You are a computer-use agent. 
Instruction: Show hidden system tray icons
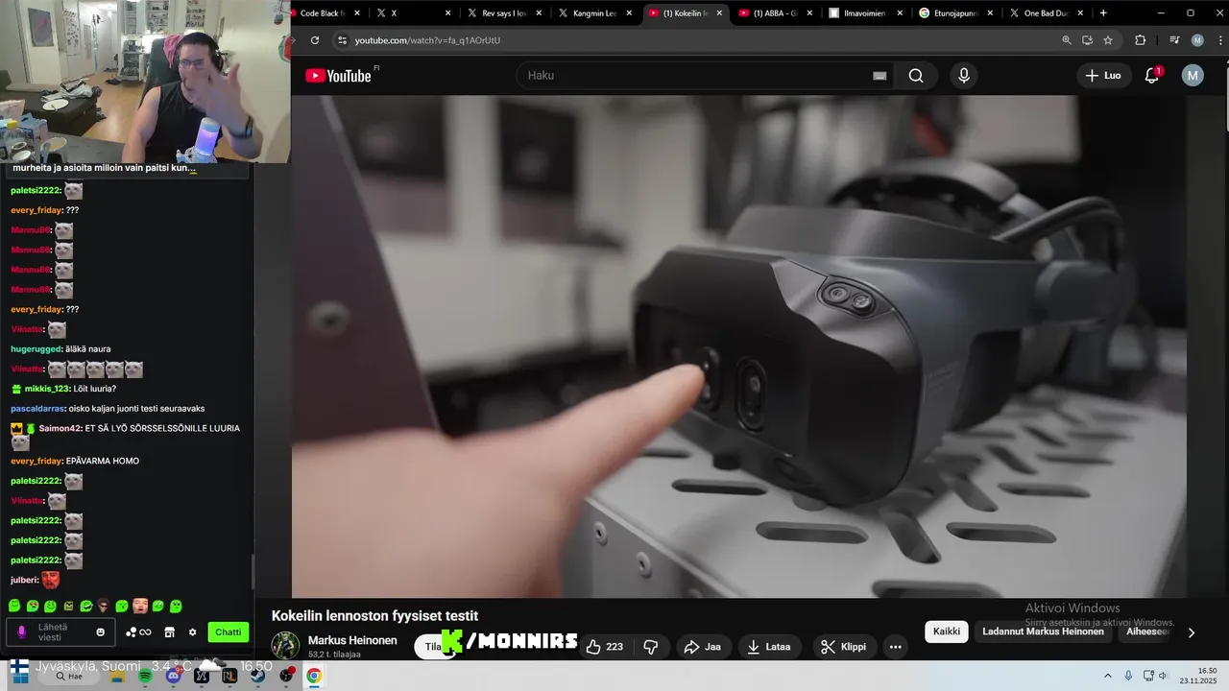coord(1108,676)
